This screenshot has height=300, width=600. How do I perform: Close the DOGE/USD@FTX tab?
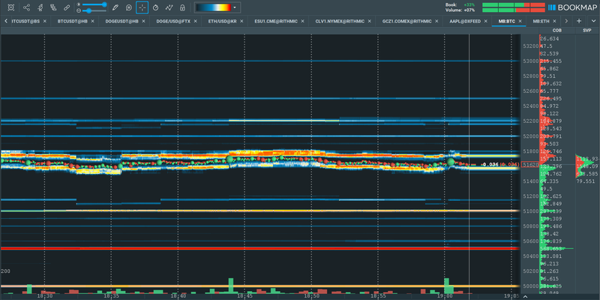[x=195, y=22]
